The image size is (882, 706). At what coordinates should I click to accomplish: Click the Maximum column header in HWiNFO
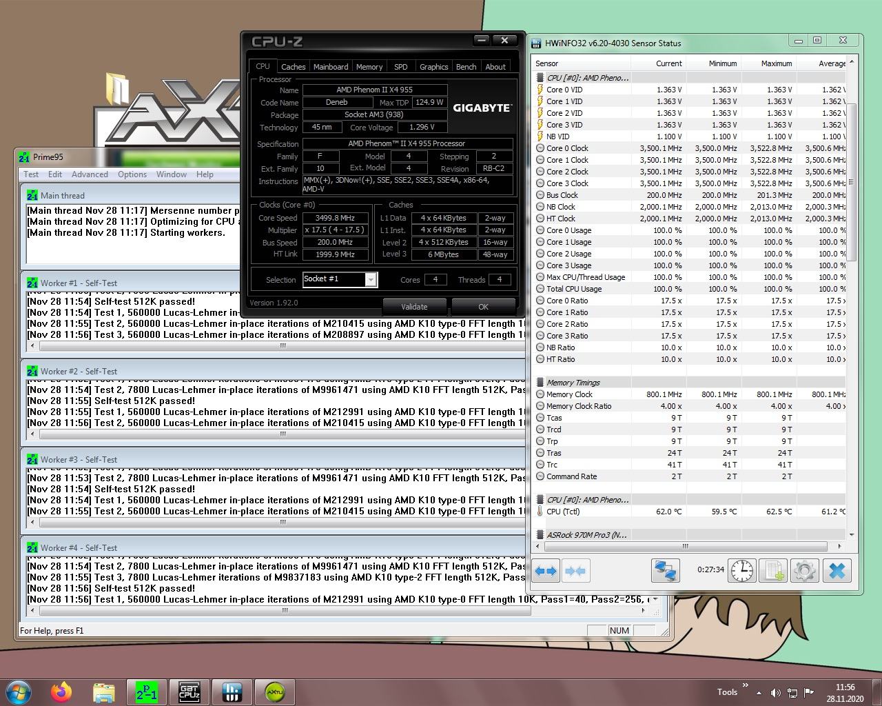[x=768, y=63]
